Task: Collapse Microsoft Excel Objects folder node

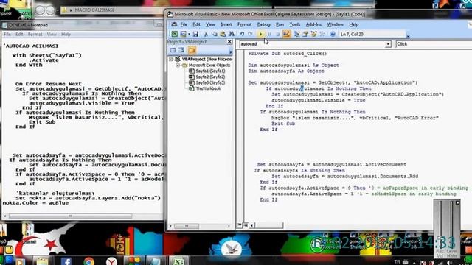Action: [178, 66]
